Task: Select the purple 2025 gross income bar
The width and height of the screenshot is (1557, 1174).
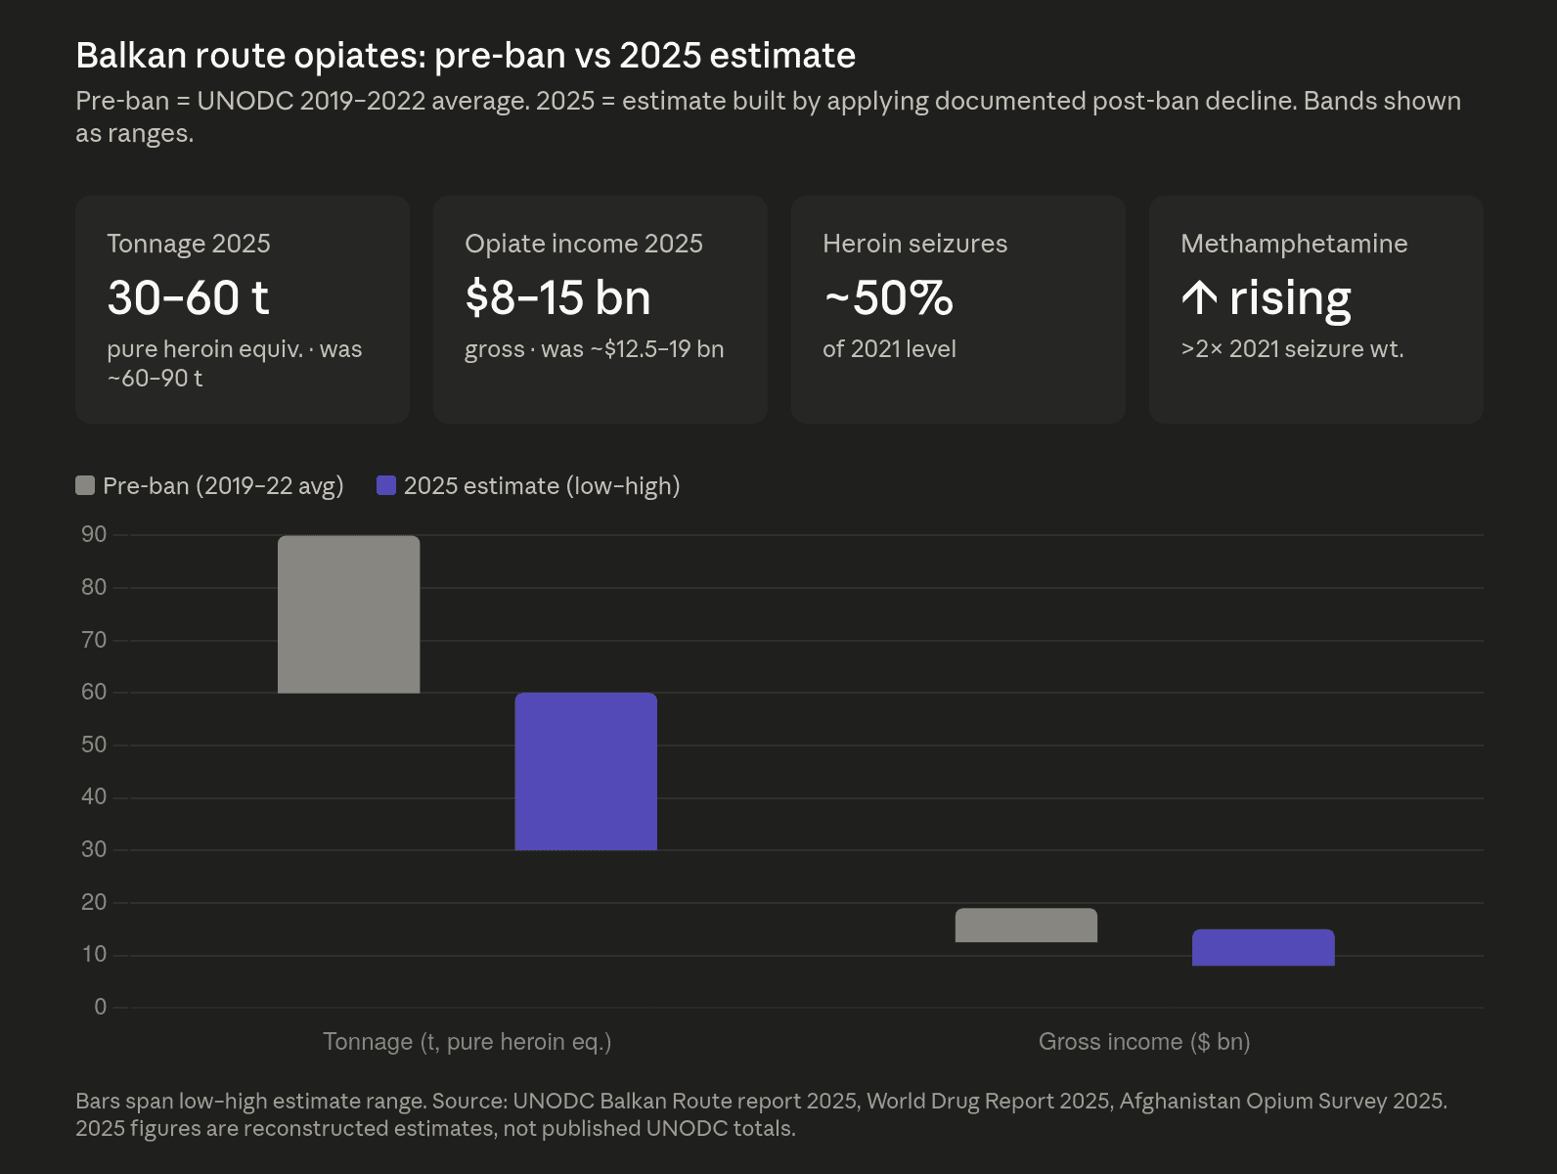Action: pos(1264,947)
